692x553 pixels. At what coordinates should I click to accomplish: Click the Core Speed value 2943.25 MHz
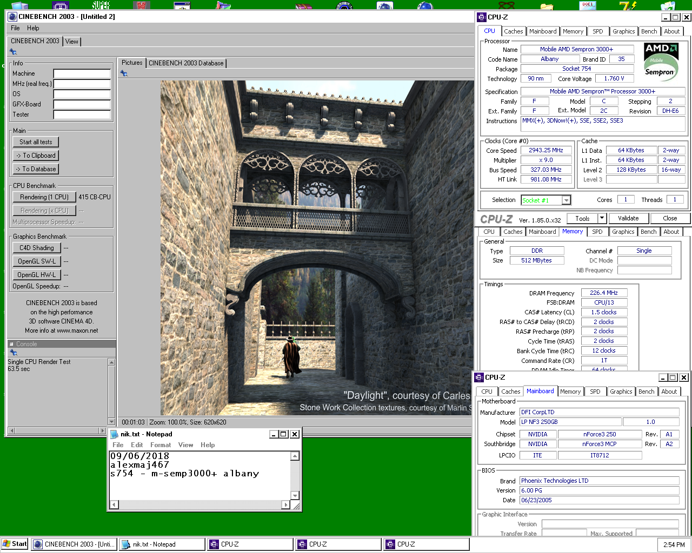click(546, 151)
